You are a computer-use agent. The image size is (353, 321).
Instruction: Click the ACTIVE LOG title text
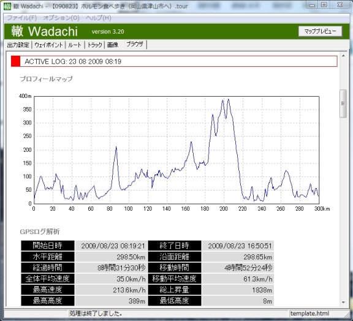point(73,61)
